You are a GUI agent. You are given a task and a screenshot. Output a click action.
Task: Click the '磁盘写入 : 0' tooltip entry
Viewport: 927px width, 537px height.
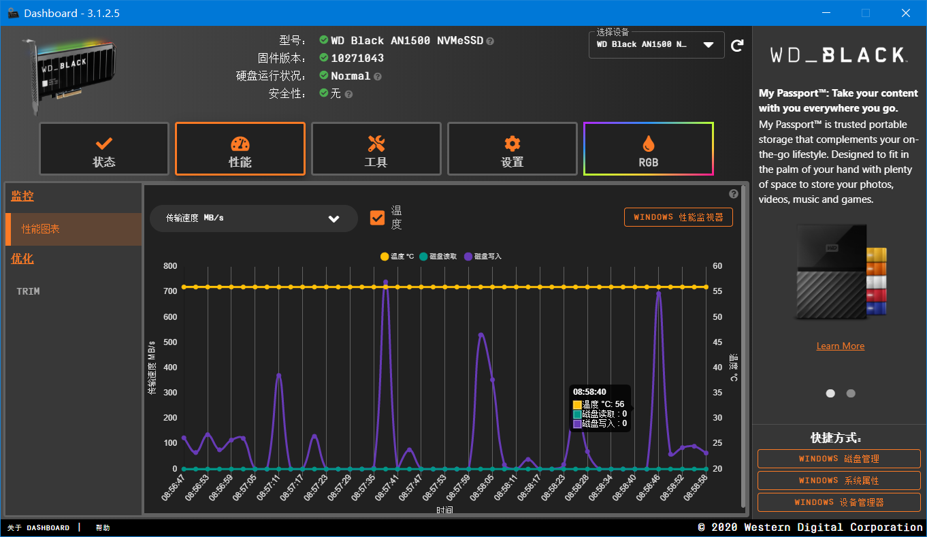click(600, 423)
